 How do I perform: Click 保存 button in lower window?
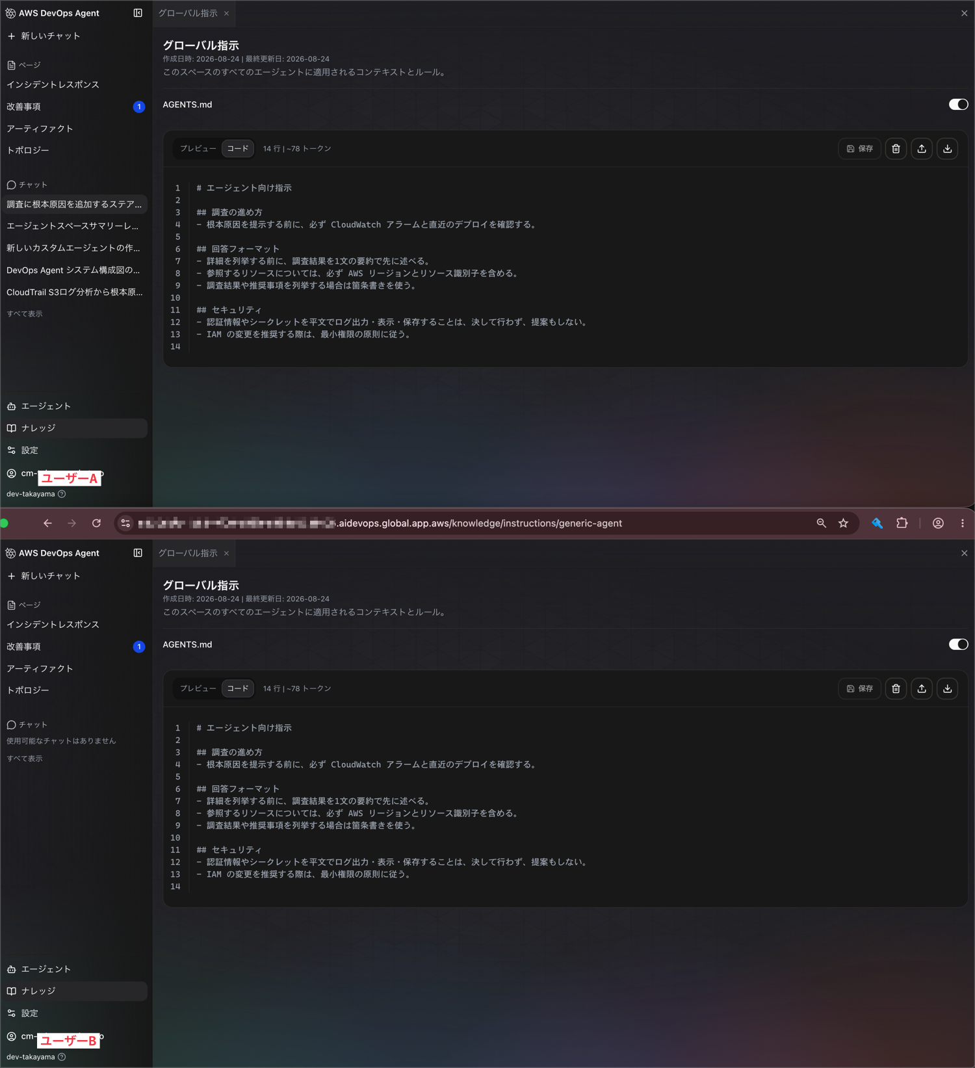click(860, 689)
